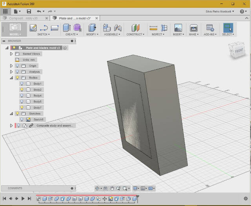
Task: Toggle Sketch5 visibility bulb
Action: pyautogui.click(x=22, y=119)
